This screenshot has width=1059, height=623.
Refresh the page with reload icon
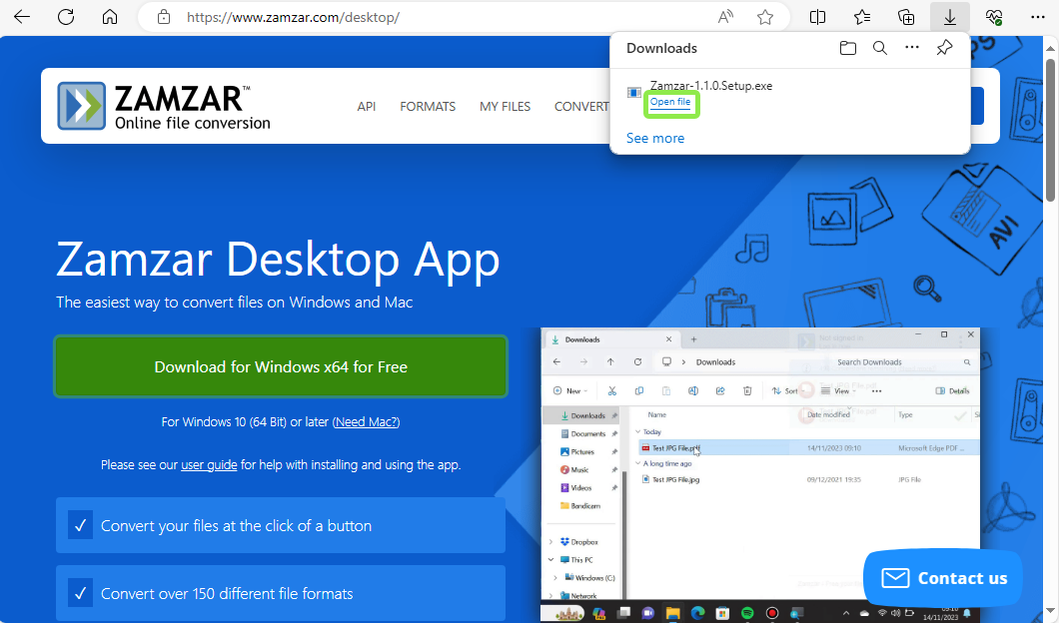tap(66, 17)
